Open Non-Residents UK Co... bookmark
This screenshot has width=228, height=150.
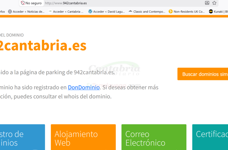point(187,12)
